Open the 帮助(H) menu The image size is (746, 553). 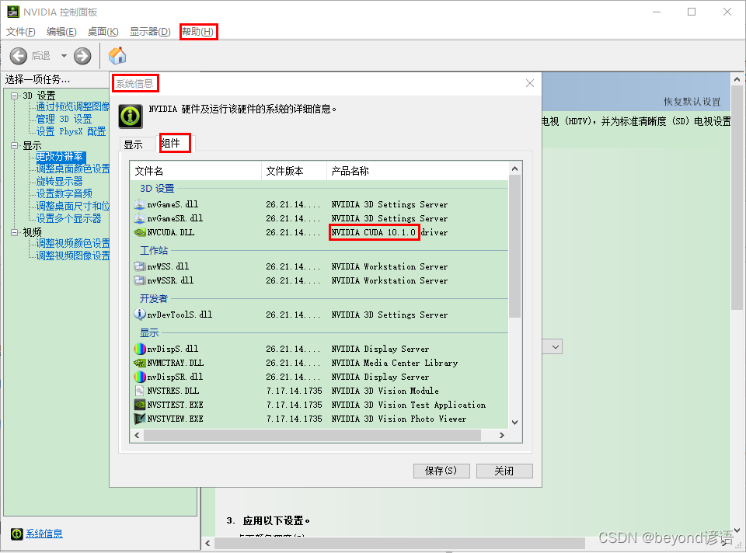[x=197, y=32]
